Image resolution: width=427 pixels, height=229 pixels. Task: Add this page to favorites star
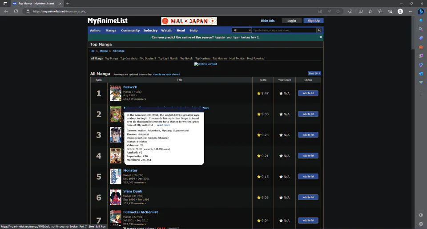338,12
